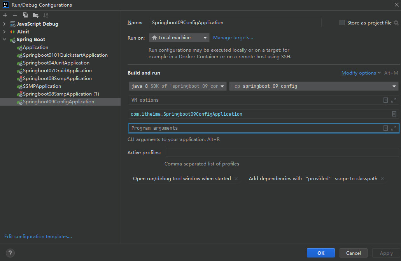Click browse icon in main class field

coord(394,114)
